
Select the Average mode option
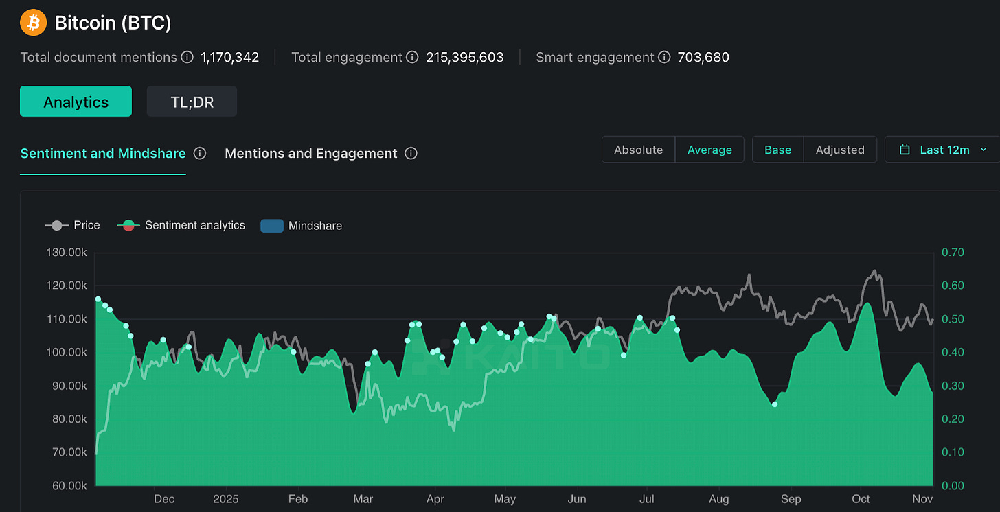(709, 150)
